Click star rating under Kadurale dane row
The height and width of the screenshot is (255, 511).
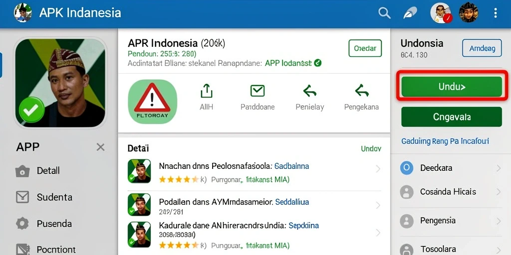178,246
